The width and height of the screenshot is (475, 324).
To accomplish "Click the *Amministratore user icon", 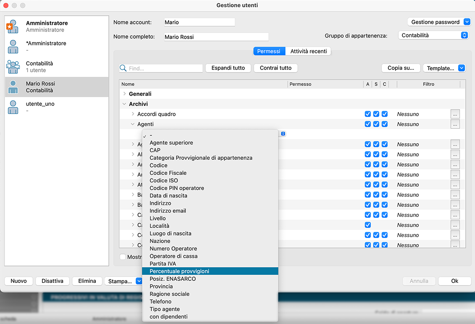I will [13, 47].
